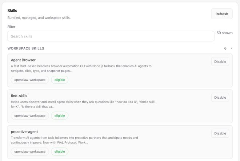This screenshot has height=161, width=240.
Task: Open the find-skills skill title
Action: click(19, 96)
